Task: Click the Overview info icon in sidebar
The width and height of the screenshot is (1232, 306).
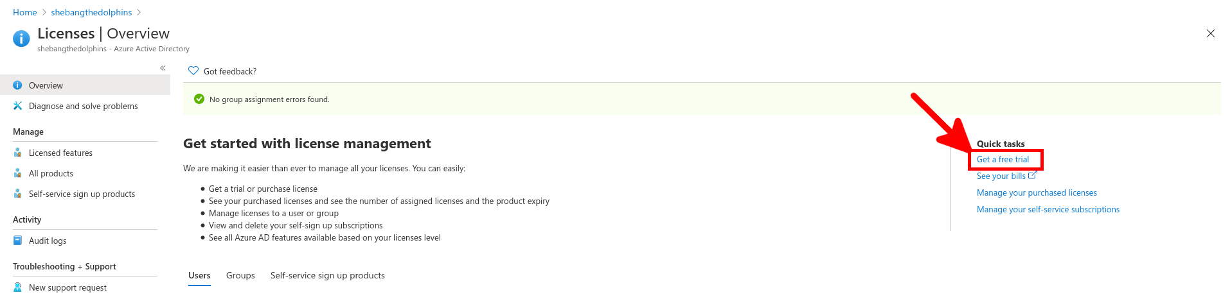Action: [17, 85]
